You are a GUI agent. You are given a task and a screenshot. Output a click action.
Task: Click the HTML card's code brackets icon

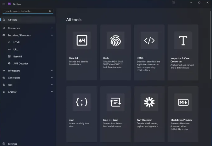coord(149,41)
